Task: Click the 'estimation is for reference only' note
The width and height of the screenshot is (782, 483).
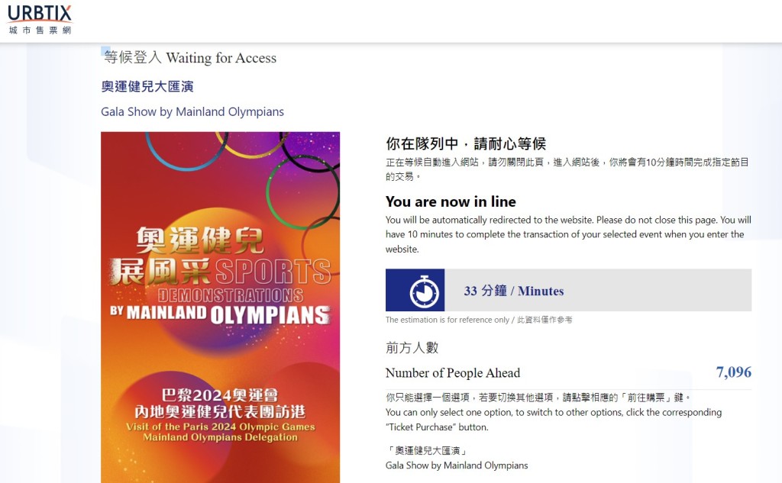Action: [x=479, y=320]
